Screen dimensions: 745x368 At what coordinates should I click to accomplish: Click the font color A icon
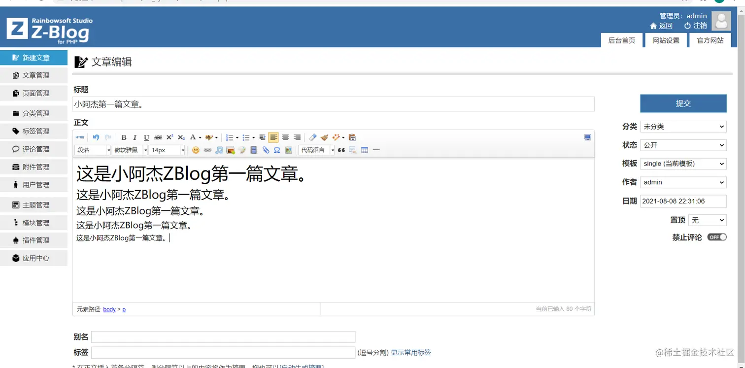tap(193, 137)
